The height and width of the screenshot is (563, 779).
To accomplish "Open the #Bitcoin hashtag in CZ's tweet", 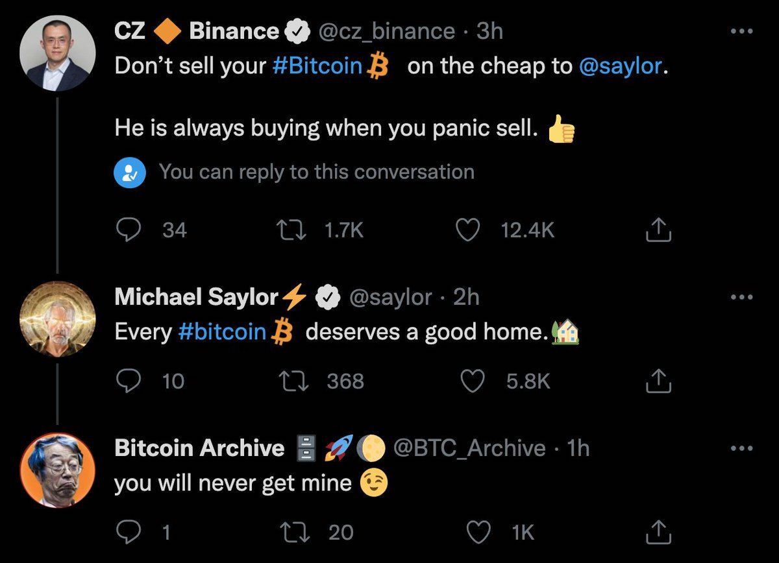I will click(317, 67).
